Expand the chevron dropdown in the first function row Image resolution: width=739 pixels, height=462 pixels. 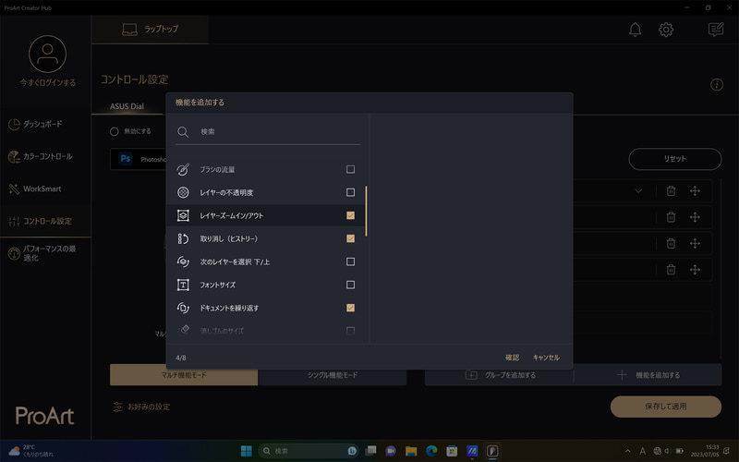tap(638, 191)
